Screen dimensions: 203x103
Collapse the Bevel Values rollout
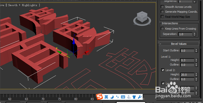click(x=179, y=44)
